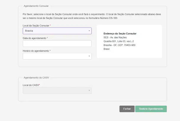Screen dimensions: 180x121
Task: Click the arrow on the Brasília selector
Action: click(89, 31)
